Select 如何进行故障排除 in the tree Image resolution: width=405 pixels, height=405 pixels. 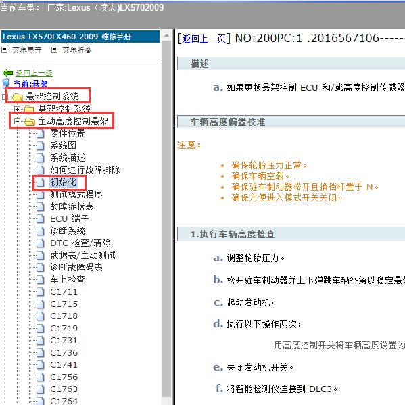point(85,170)
